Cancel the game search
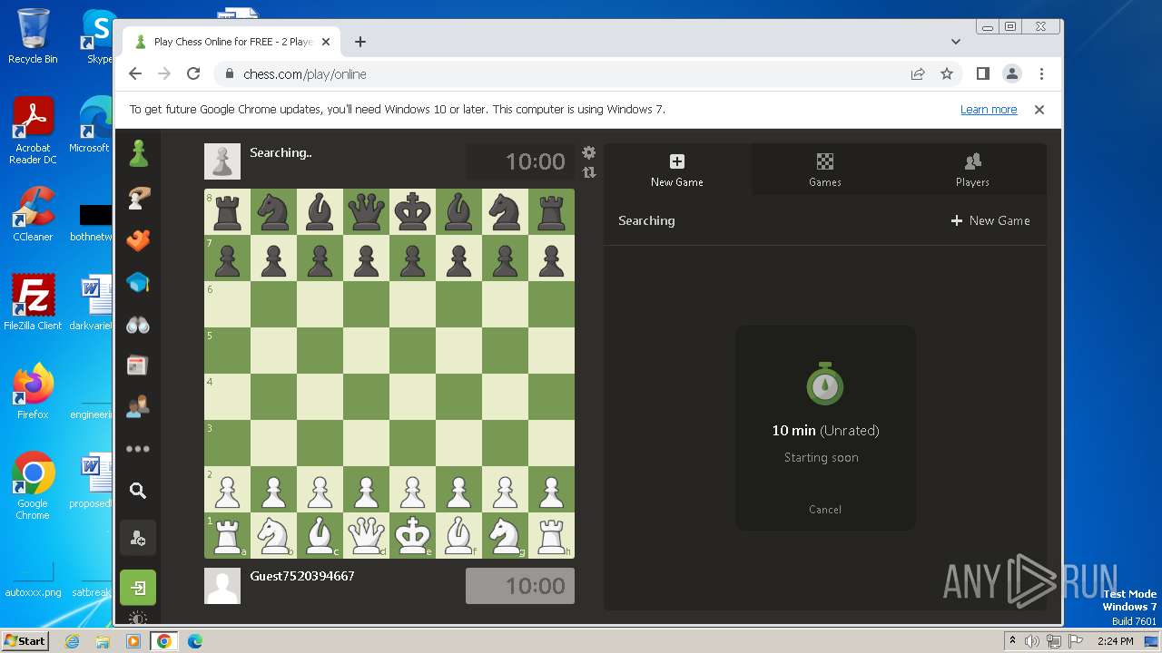1162x653 pixels. pos(825,510)
